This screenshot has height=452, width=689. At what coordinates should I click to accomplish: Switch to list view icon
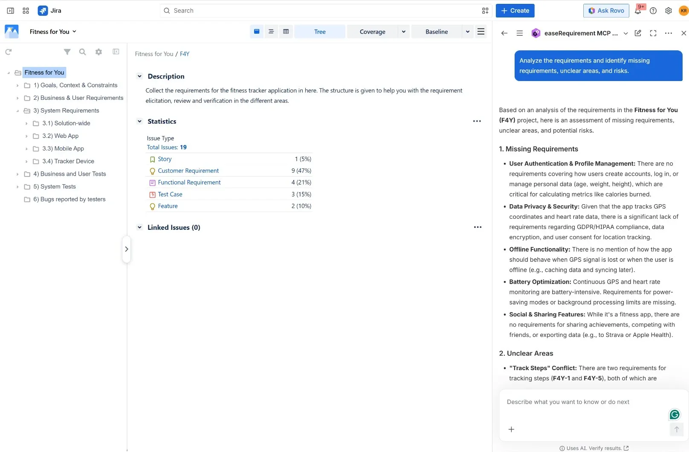(271, 32)
